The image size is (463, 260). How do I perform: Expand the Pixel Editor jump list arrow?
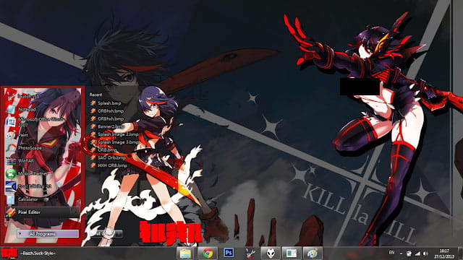coord(75,212)
